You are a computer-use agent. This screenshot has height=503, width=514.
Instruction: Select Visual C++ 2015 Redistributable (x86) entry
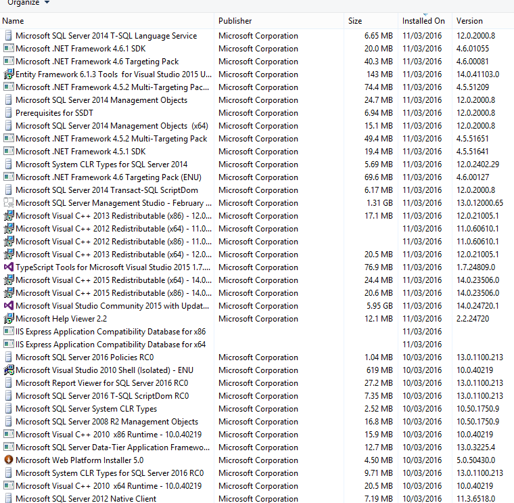coord(257,293)
